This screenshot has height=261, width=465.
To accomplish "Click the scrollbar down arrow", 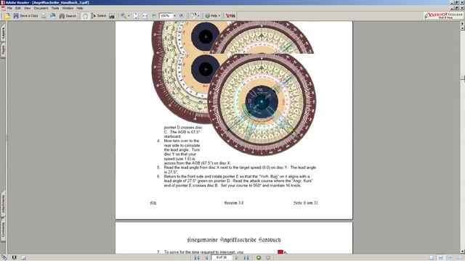I will [x=462, y=252].
